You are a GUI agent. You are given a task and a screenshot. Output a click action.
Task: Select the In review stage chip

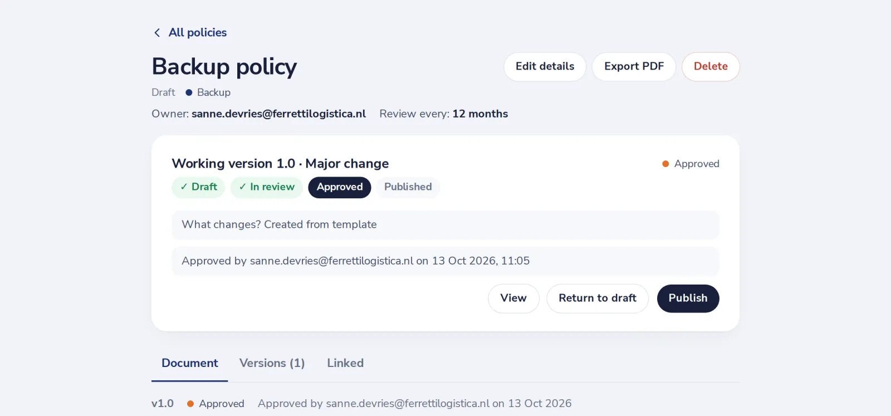point(267,187)
